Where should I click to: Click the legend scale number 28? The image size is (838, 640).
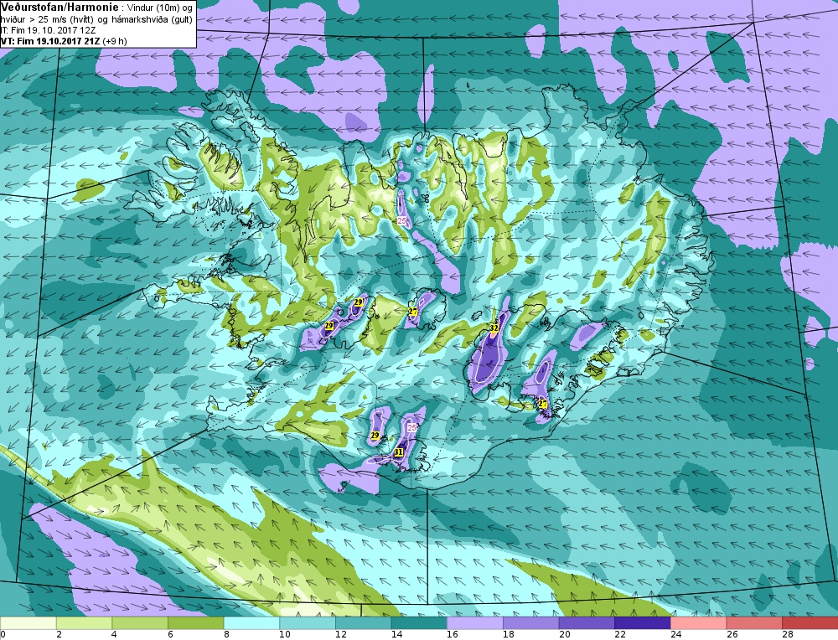[x=787, y=635]
